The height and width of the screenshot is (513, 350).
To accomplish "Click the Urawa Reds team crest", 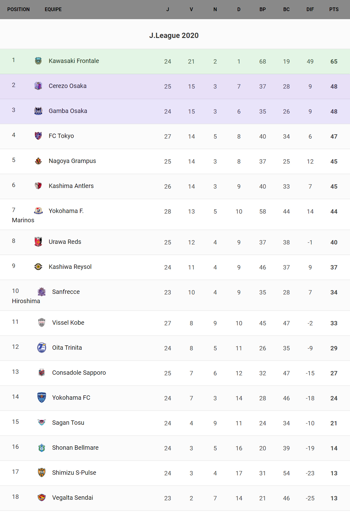I will (x=38, y=242).
